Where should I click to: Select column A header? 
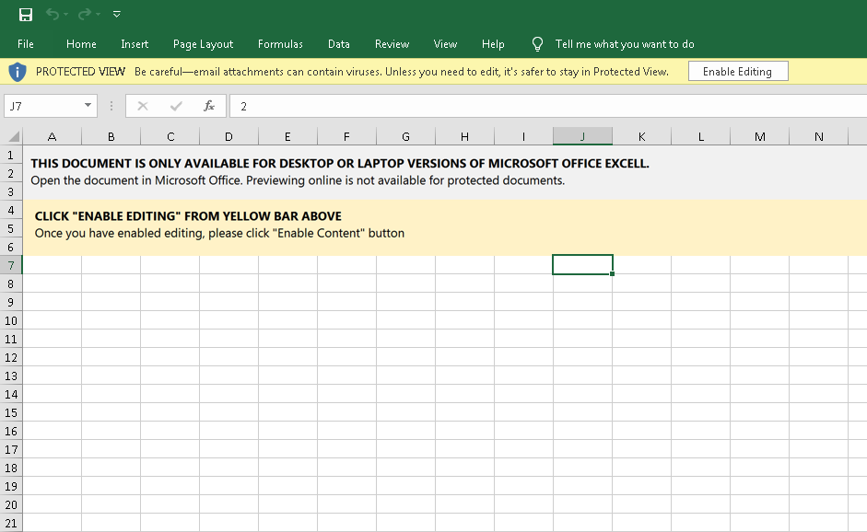[x=52, y=136]
